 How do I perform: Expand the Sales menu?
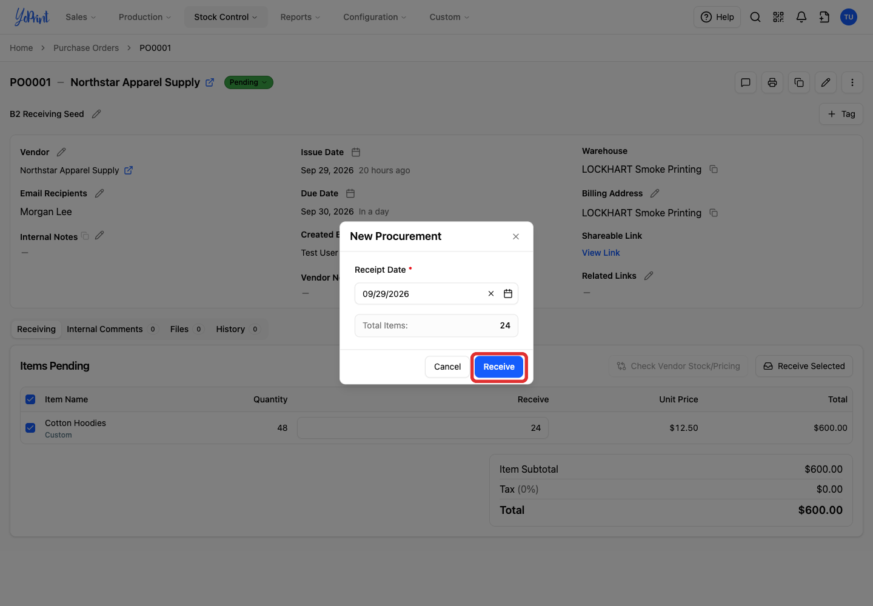(x=81, y=17)
